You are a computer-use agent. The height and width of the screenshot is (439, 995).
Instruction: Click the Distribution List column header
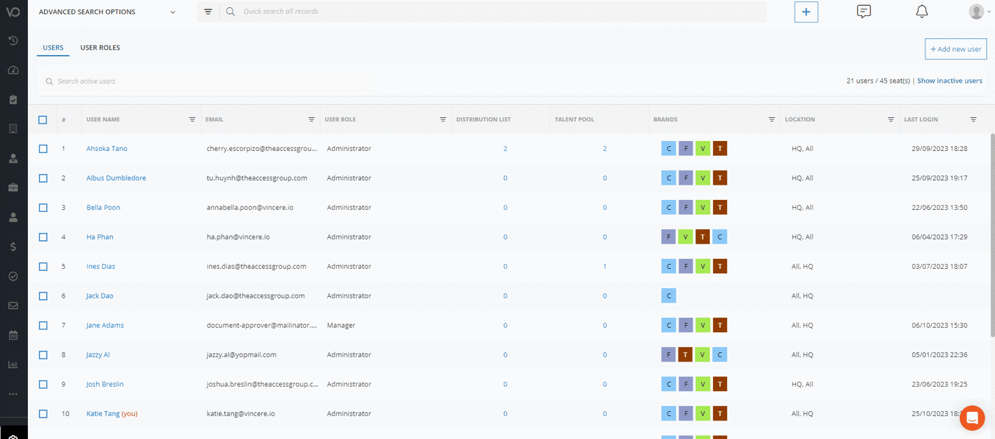(484, 120)
